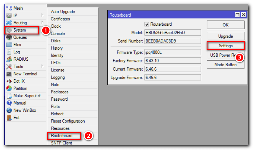Click the Mode Button button
This screenshot has height=150, width=253.
point(226,65)
